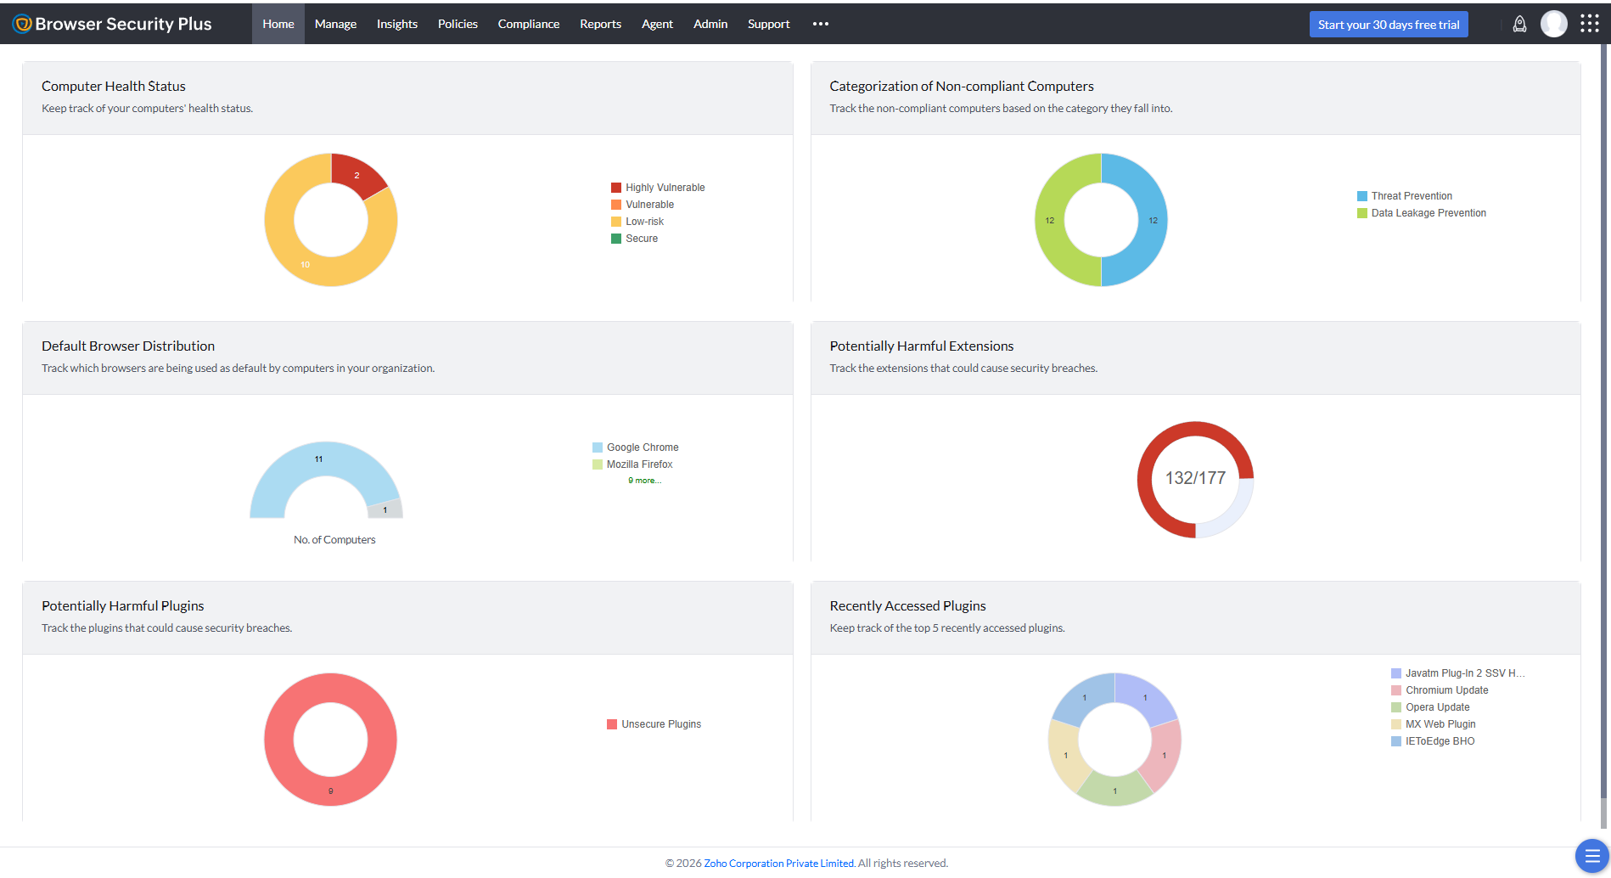Click the Google Chrome arc showing 11
1611x878 pixels.
[x=318, y=459]
